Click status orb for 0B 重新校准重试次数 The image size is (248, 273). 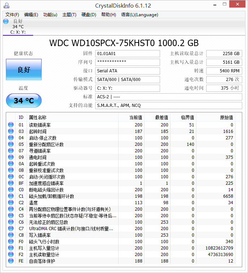pos(11,170)
